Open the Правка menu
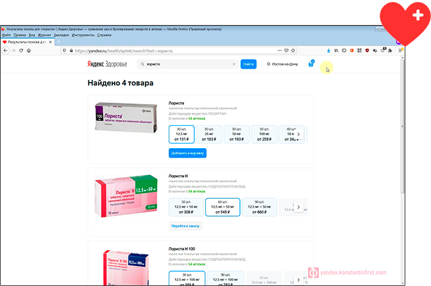The image size is (431, 286). click(20, 35)
